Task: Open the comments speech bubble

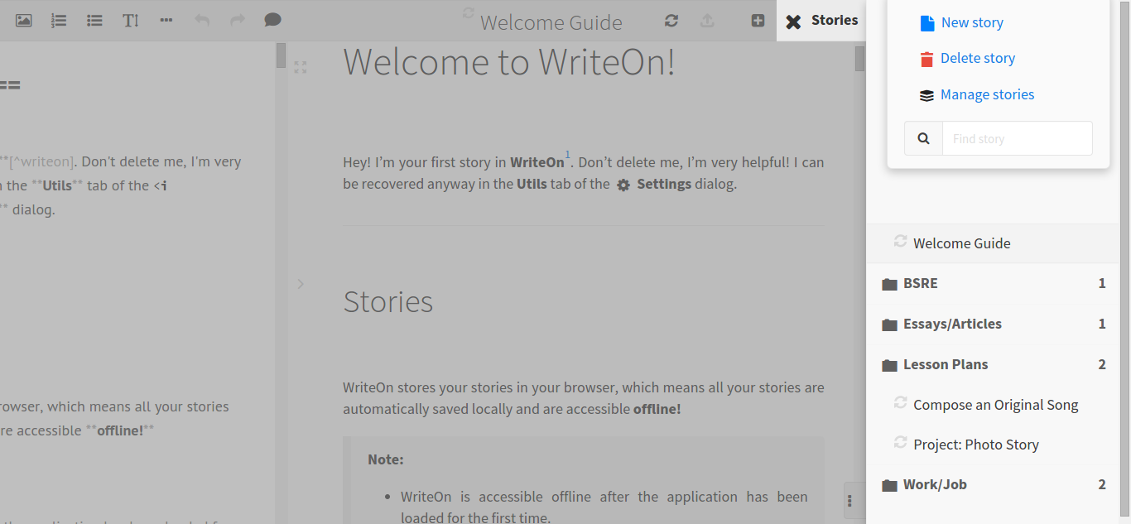Action: (272, 20)
